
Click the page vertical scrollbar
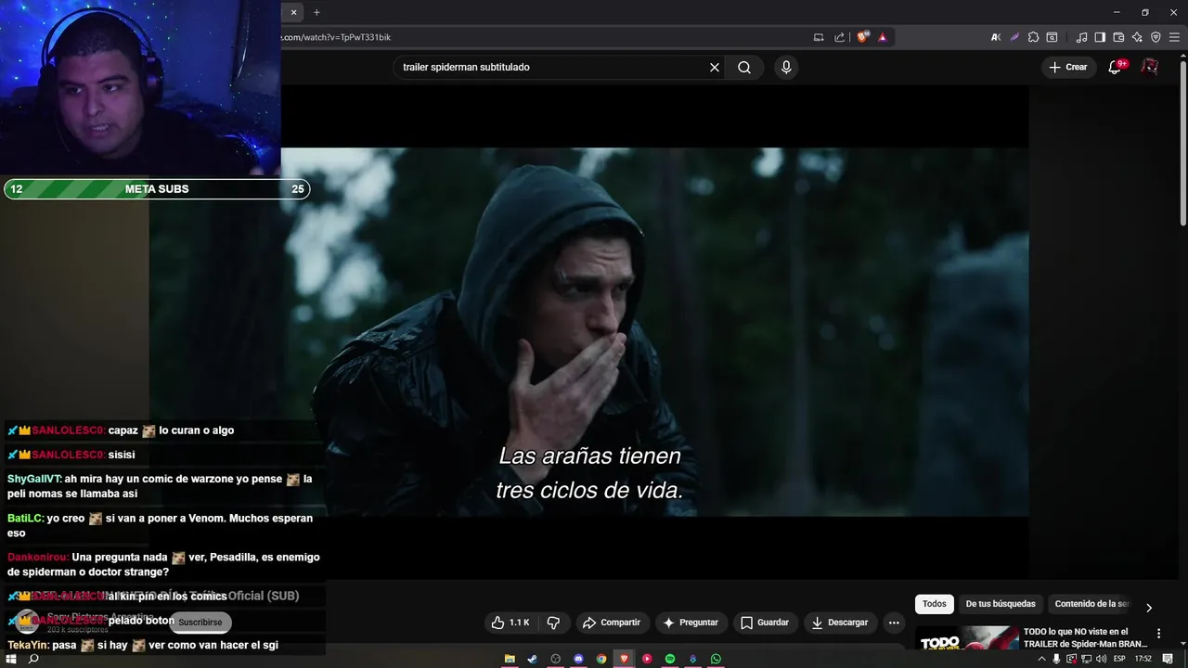click(x=1182, y=144)
